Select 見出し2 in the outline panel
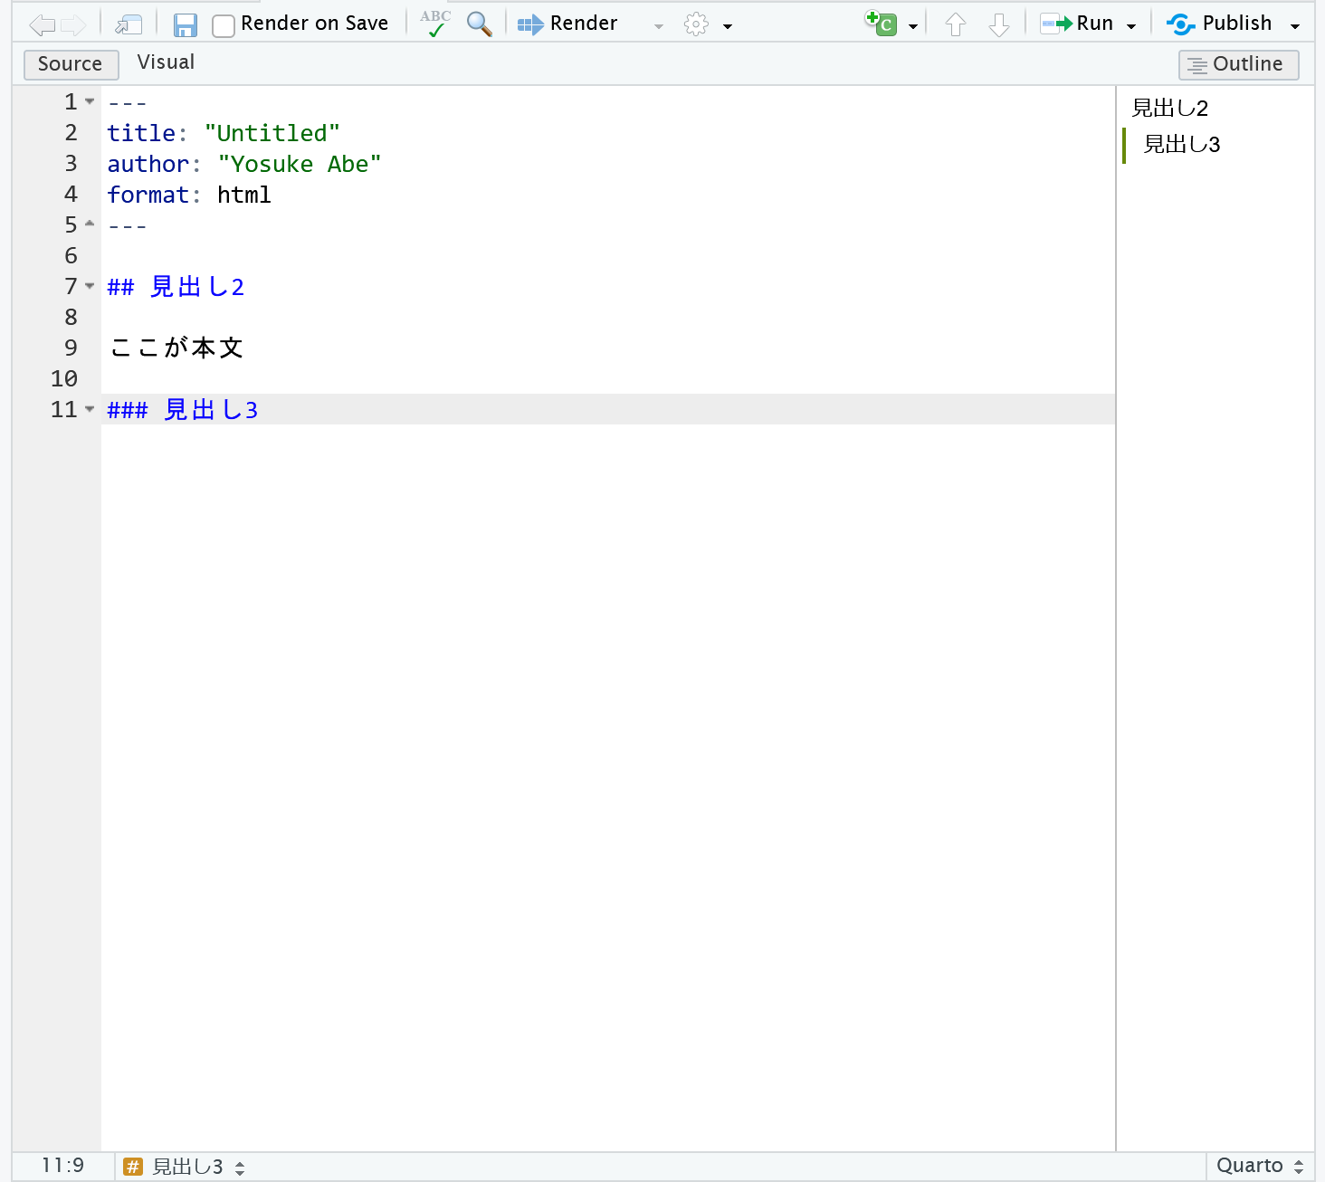Viewport: 1325px width, 1182px height. 1170,109
